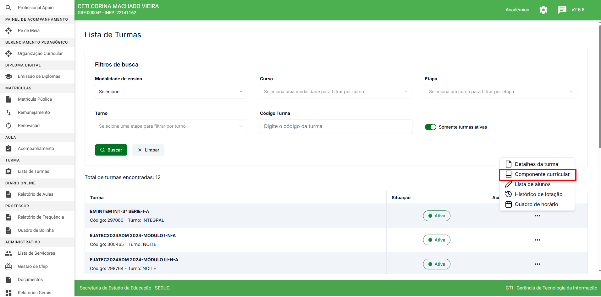Toggle Somente turmas ativas switch
601x297 pixels.
click(430, 127)
